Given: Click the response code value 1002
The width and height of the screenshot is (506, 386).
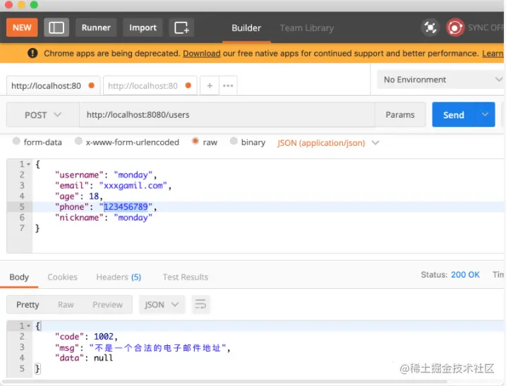Looking at the screenshot, I should [104, 337].
